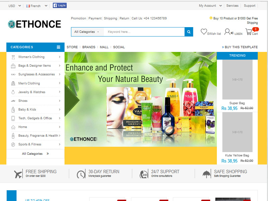
Task: Open the Kute Yellow Bag product title
Action: tap(237, 155)
